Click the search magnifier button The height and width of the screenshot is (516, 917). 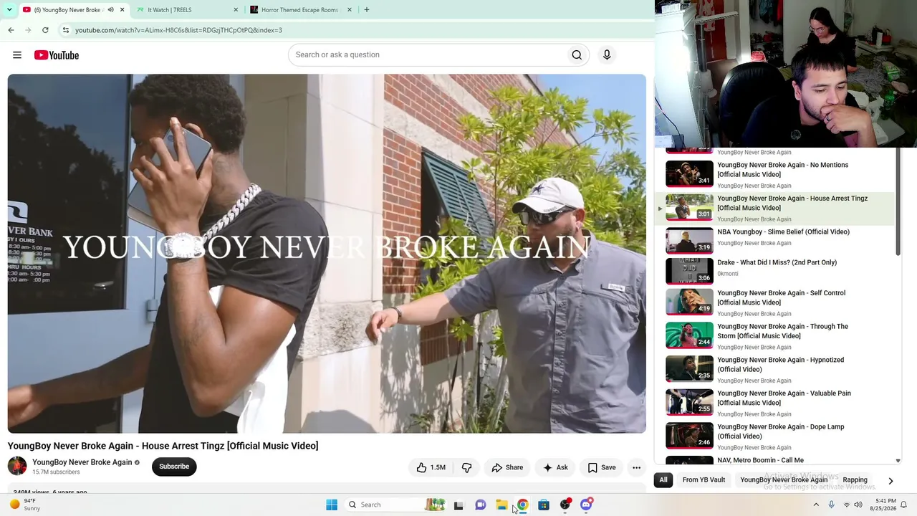coord(577,55)
